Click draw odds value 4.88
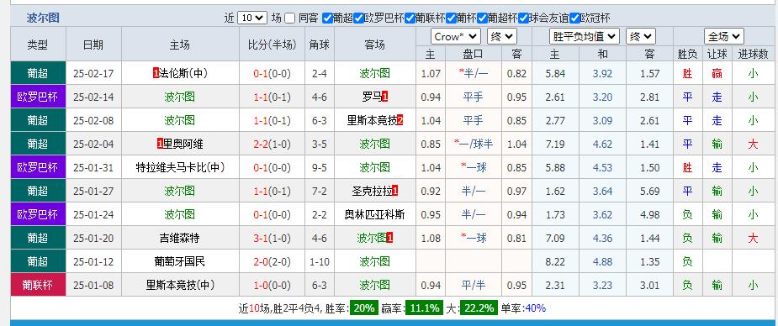 602,262
